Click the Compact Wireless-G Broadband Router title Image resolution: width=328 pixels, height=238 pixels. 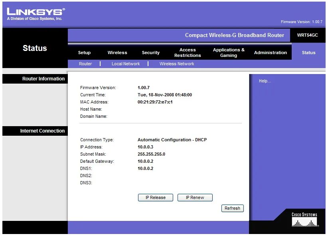click(x=235, y=35)
